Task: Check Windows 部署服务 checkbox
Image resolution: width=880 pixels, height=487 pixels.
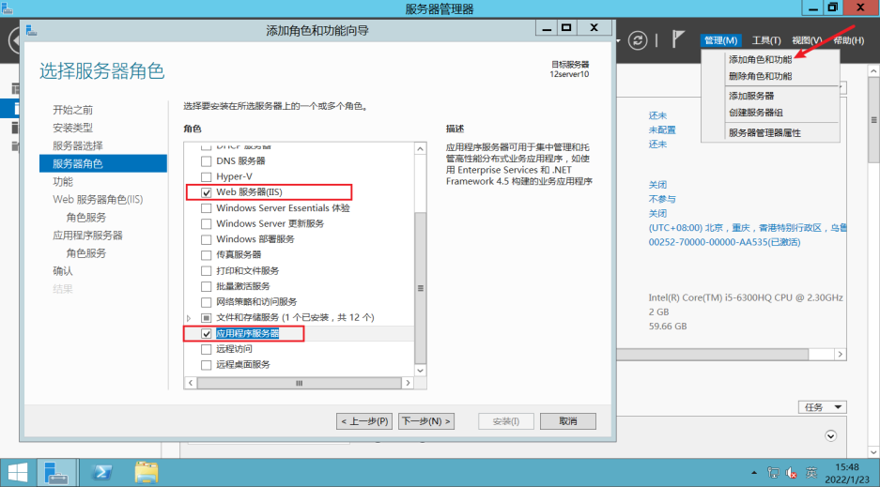Action: click(x=206, y=240)
